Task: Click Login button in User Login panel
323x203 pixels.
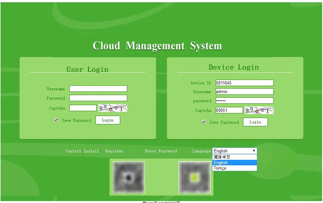Action: [108, 120]
